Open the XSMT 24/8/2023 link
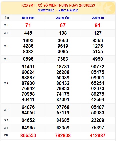Viewport: 116px width, 141px height. (68, 10)
